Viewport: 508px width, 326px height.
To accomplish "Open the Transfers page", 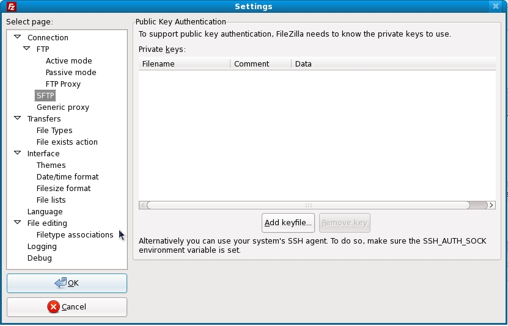I will 44,118.
